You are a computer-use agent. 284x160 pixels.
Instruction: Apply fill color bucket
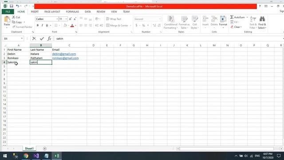tap(65, 25)
